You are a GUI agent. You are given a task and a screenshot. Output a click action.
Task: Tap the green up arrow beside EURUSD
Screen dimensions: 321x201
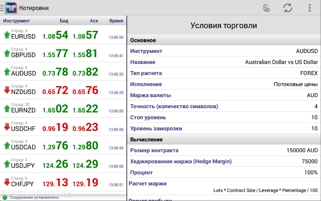coord(7,35)
